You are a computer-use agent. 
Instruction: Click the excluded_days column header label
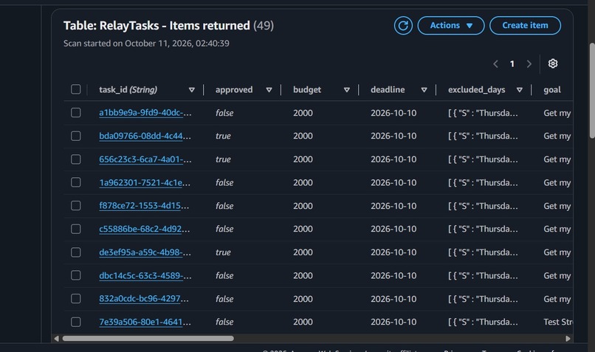pyautogui.click(x=477, y=90)
